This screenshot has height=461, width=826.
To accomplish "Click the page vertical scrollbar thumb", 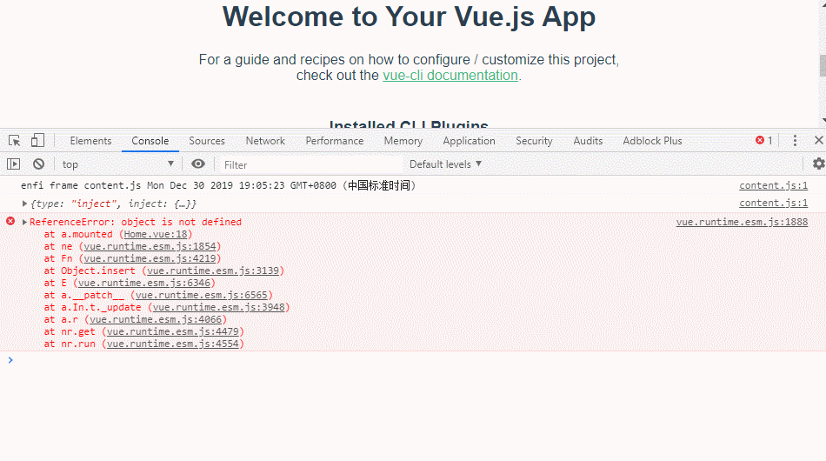I will click(x=823, y=65).
